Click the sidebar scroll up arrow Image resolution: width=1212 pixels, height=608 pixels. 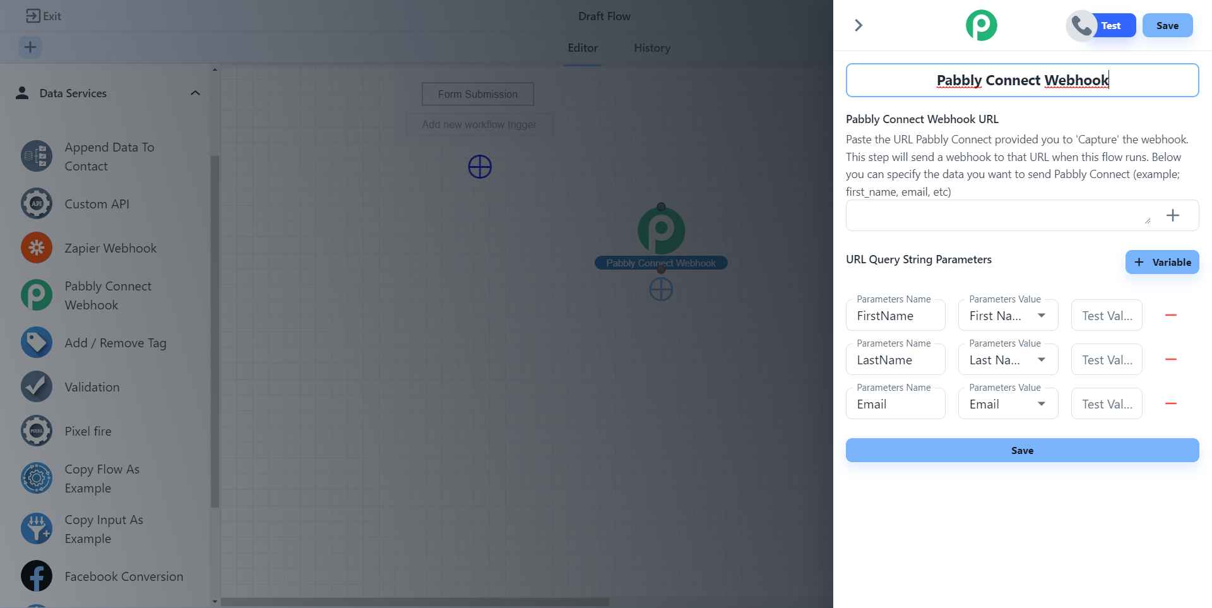click(215, 69)
